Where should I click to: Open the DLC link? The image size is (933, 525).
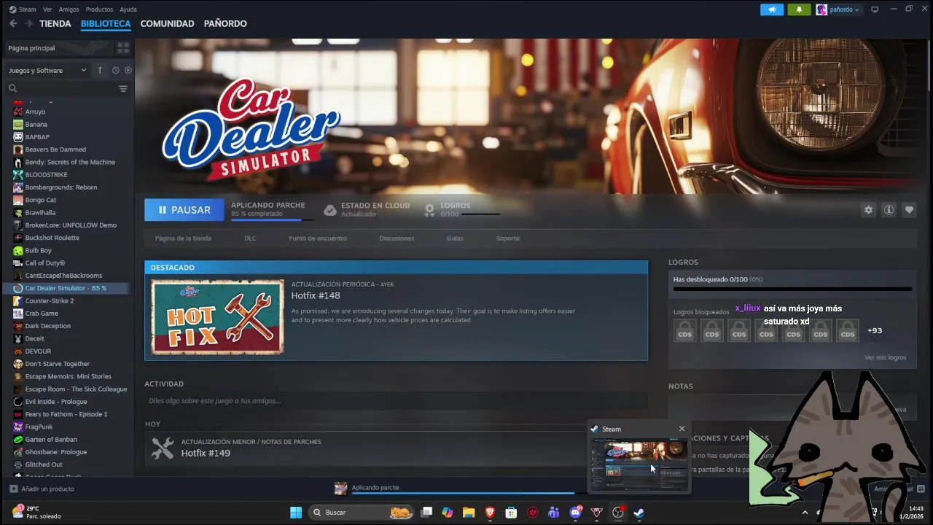(x=250, y=238)
